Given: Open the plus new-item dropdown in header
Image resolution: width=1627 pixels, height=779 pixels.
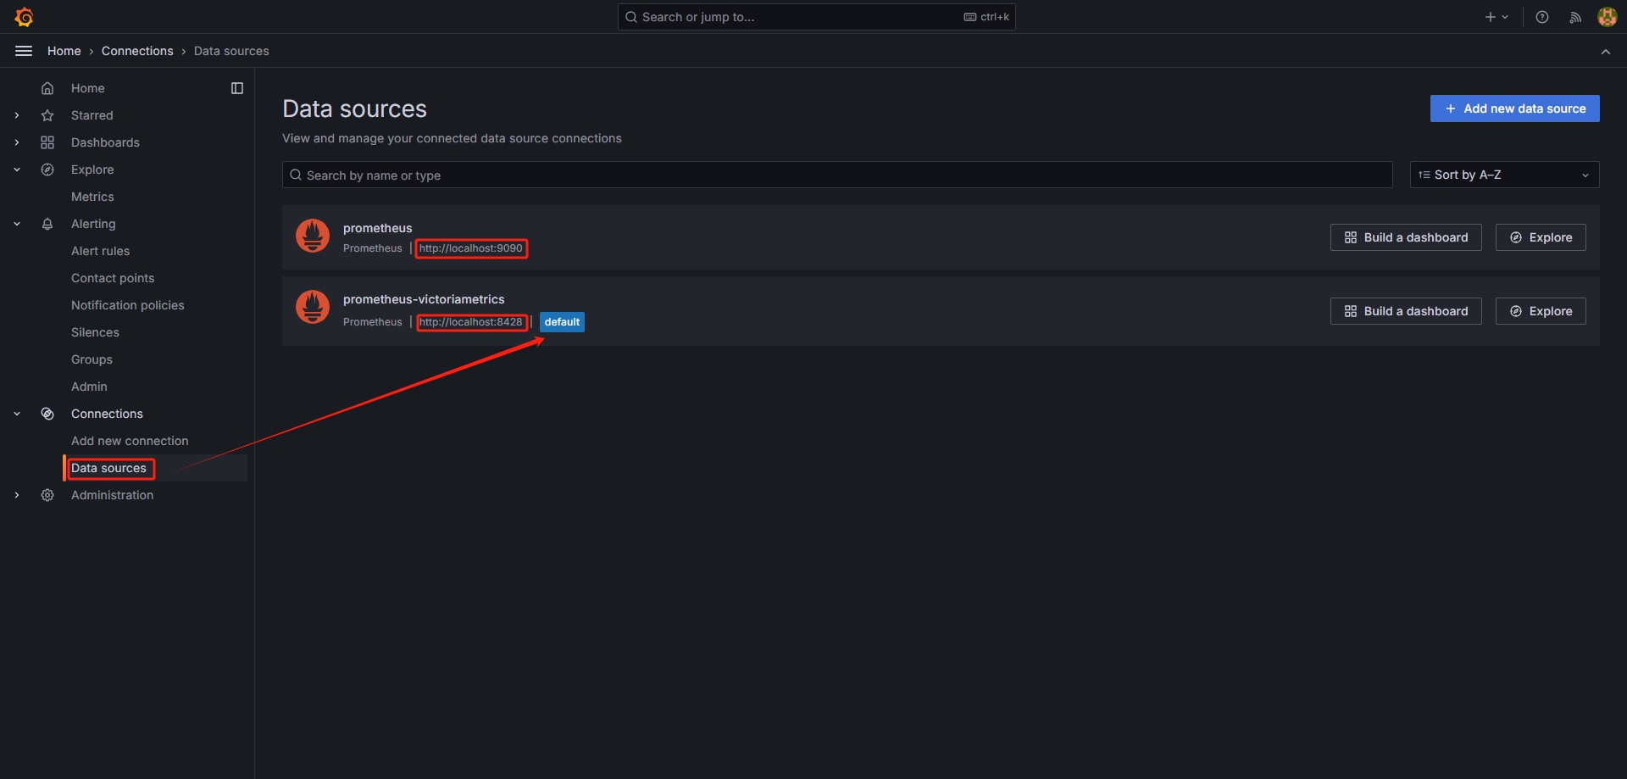Looking at the screenshot, I should point(1496,17).
